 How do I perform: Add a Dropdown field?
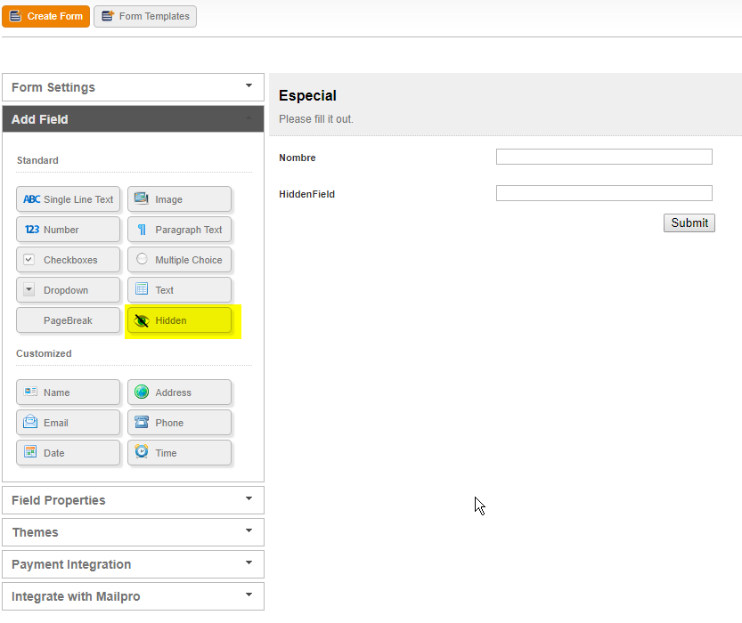tap(68, 290)
